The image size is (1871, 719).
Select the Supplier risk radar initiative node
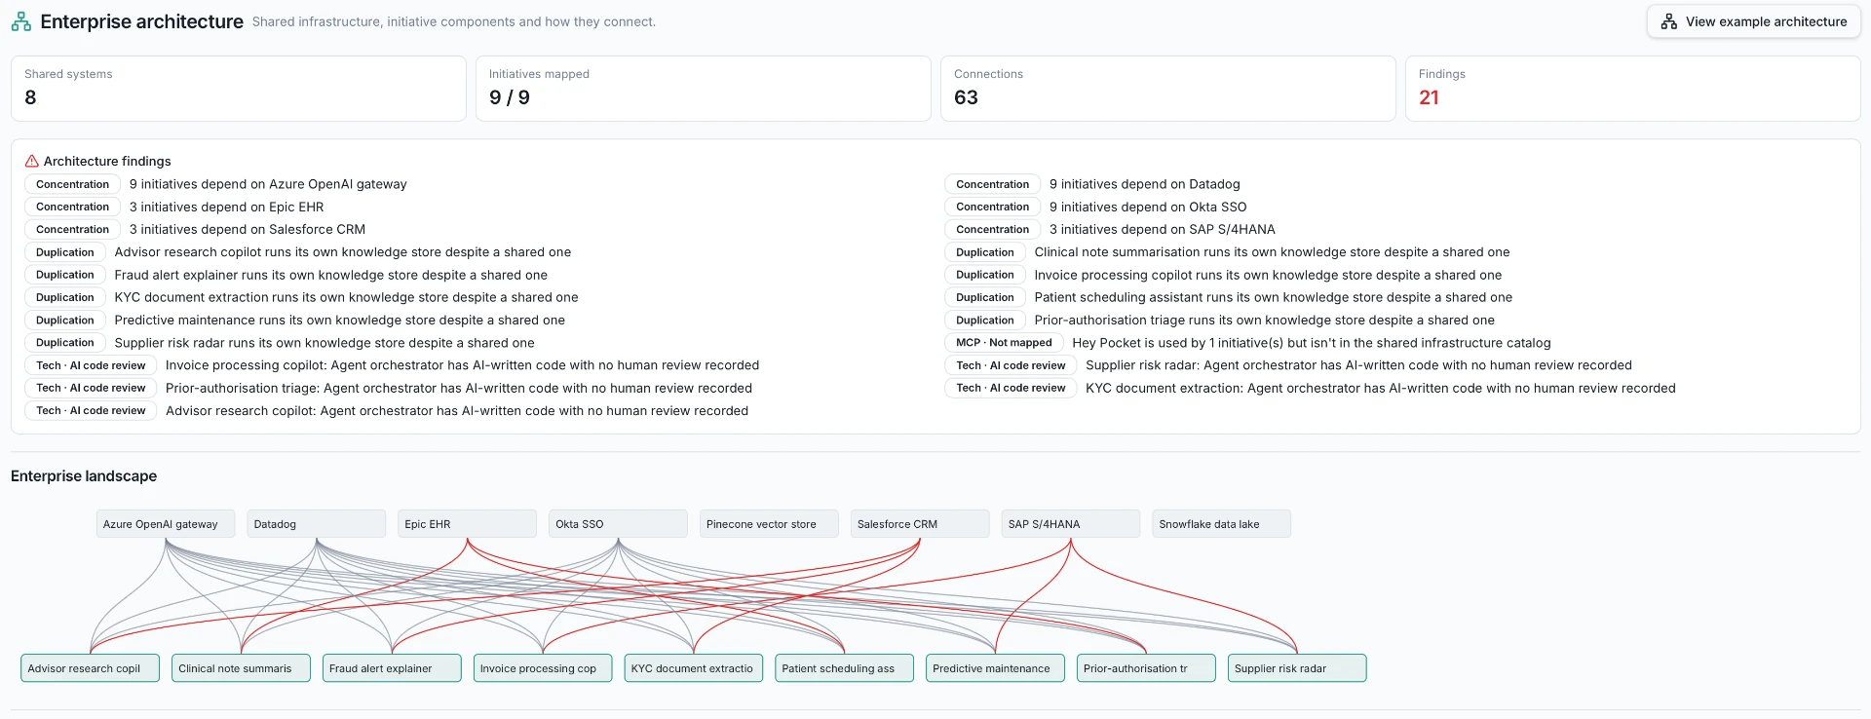pyautogui.click(x=1297, y=668)
